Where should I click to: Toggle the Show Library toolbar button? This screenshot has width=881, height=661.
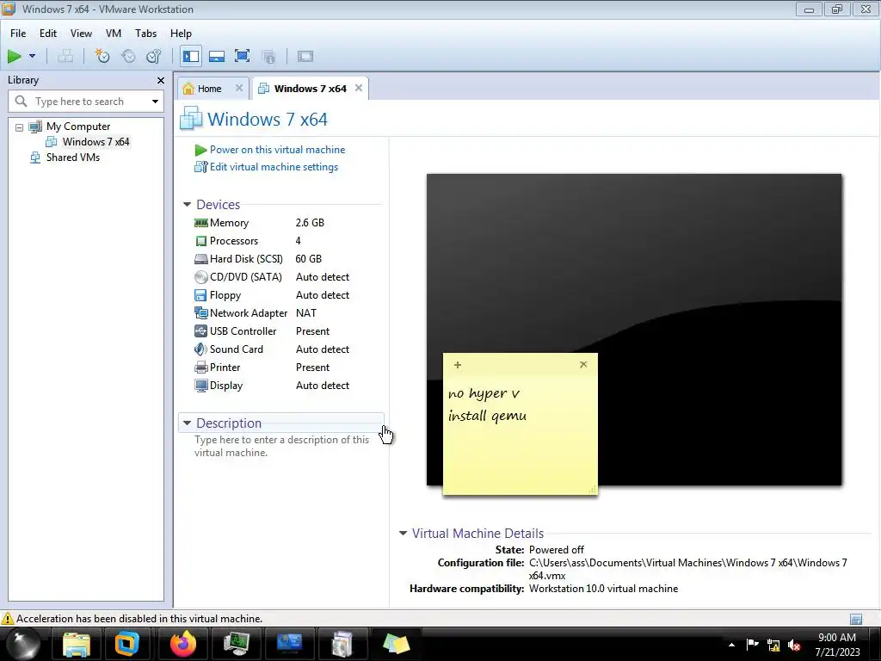tap(191, 56)
